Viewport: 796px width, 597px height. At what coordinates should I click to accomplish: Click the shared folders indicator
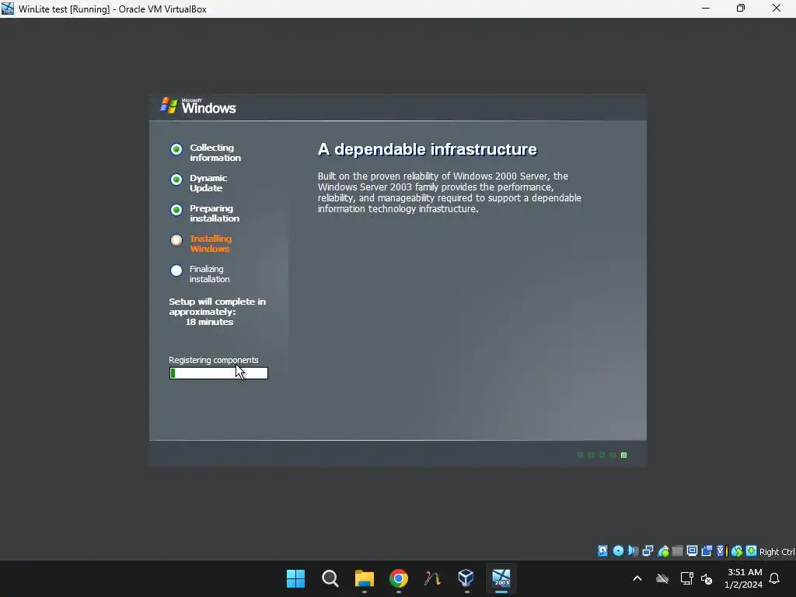[x=677, y=551]
